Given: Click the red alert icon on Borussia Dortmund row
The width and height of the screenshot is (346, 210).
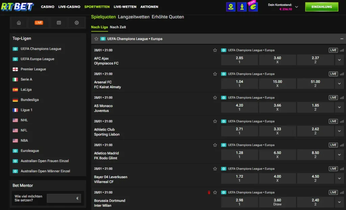Looking at the screenshot, I should (209, 192).
